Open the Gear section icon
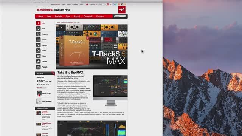The width and height of the screenshot is (242, 136). click(x=39, y=29)
